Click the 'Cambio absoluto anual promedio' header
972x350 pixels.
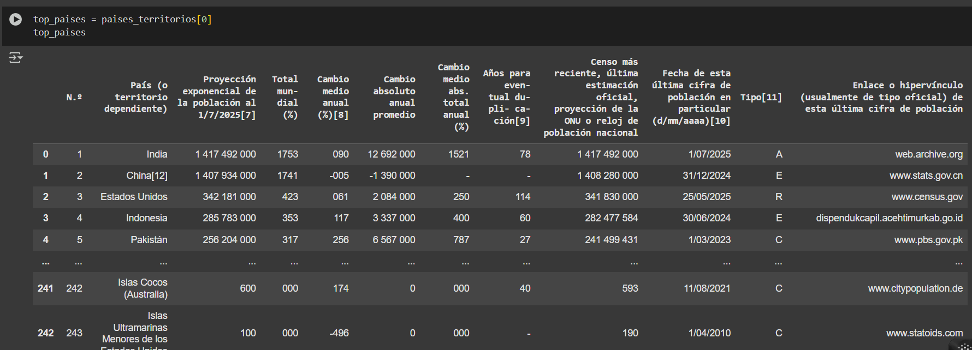[394, 97]
